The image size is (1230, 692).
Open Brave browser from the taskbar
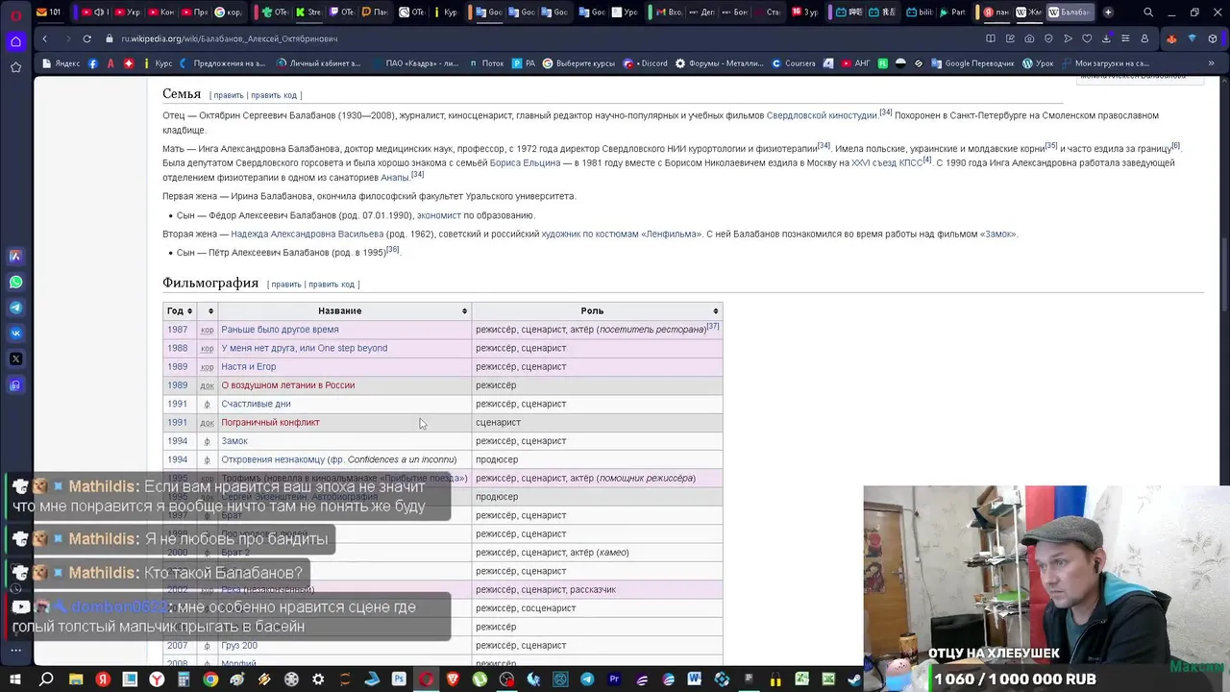point(453,680)
